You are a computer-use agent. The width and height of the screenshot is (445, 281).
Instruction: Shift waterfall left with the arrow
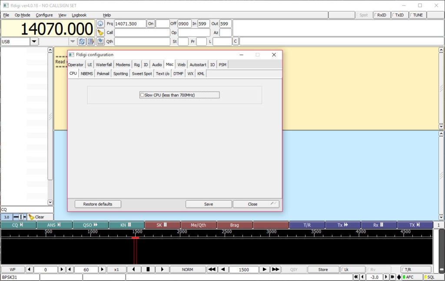click(x=134, y=269)
